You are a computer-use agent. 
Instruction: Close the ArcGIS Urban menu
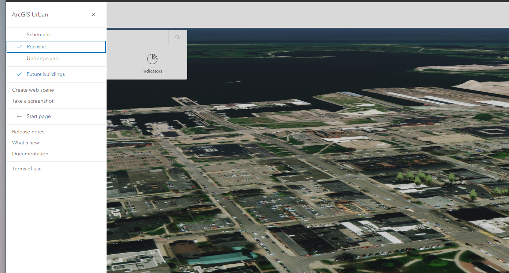93,14
